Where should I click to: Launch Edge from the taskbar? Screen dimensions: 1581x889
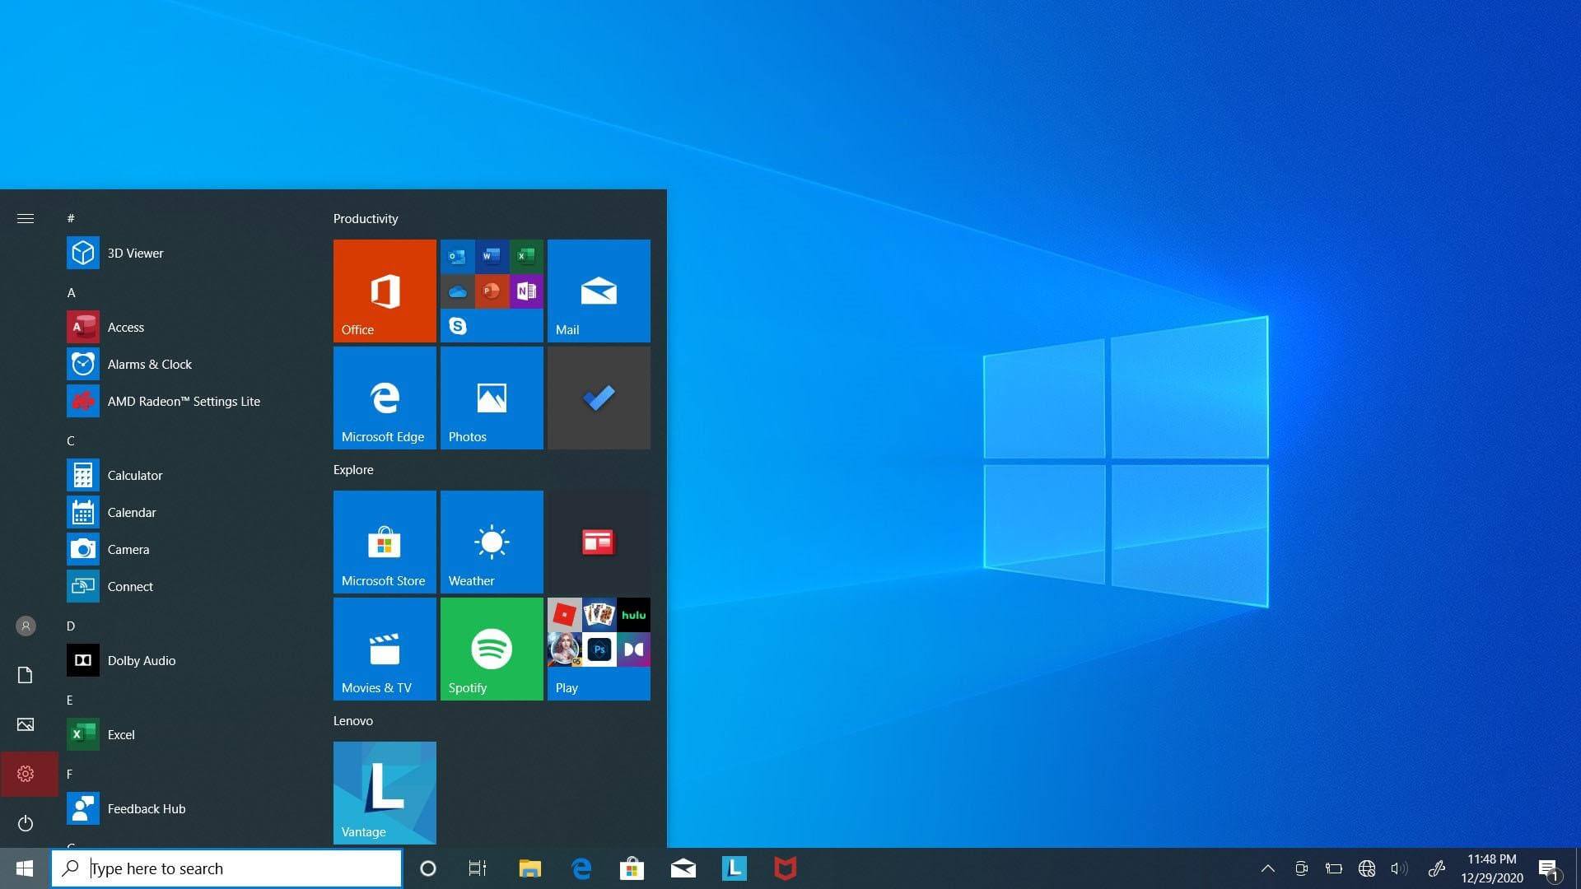[x=581, y=868]
